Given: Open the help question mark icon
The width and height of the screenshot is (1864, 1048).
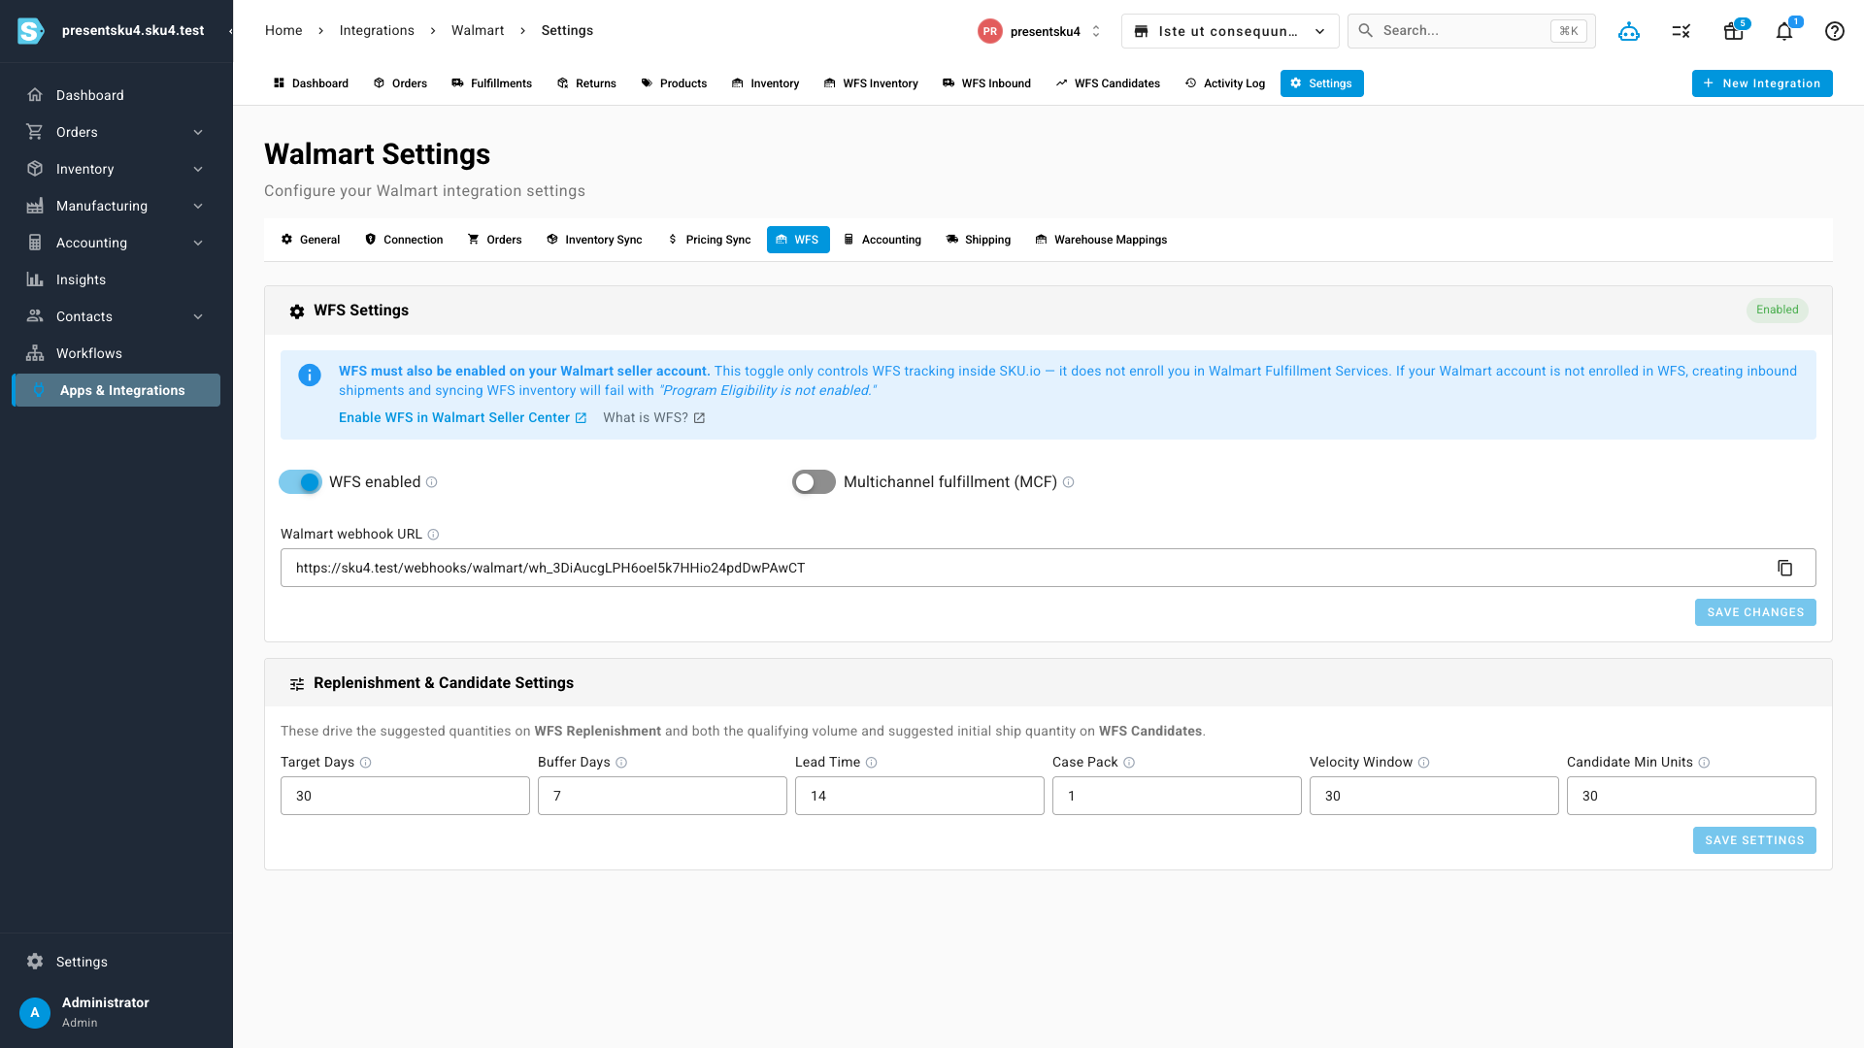Looking at the screenshot, I should [x=1835, y=31].
